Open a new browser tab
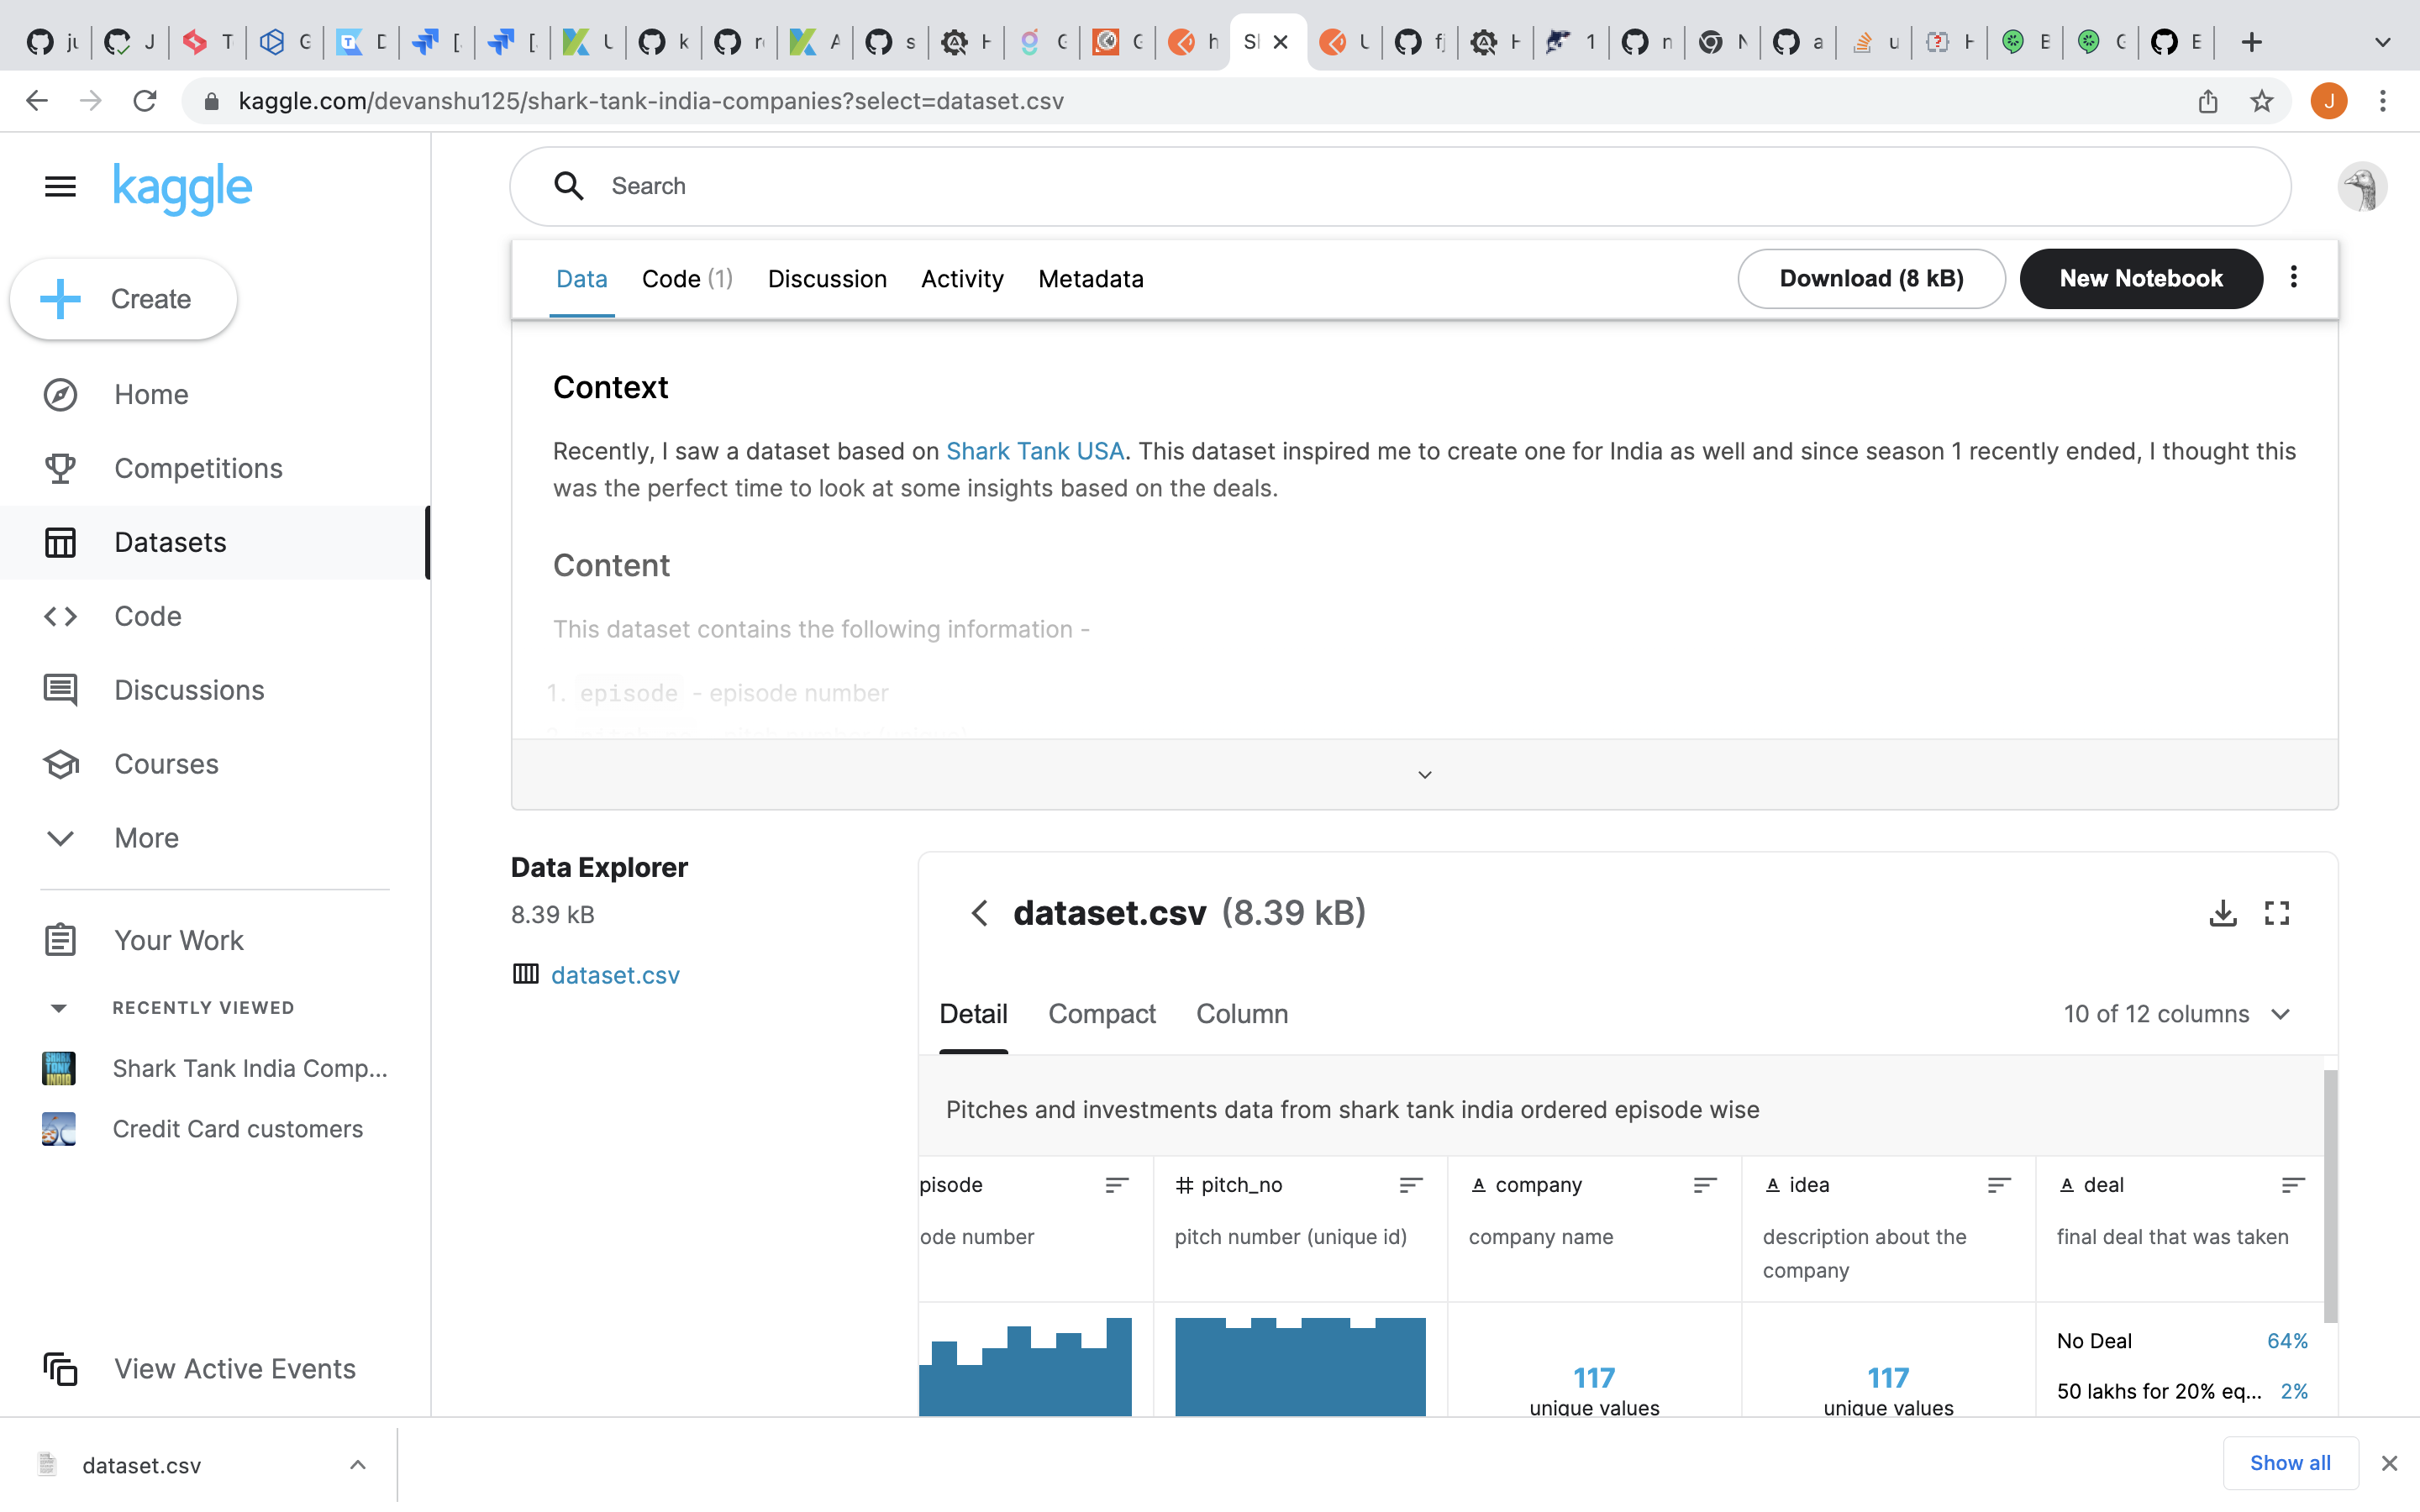This screenshot has height=1512, width=2420. point(2251,42)
